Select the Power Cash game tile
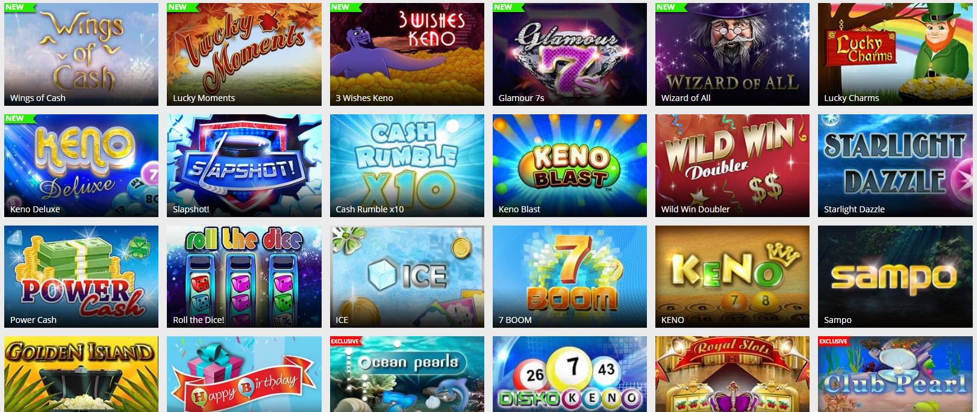This screenshot has height=412, width=977. point(81,277)
